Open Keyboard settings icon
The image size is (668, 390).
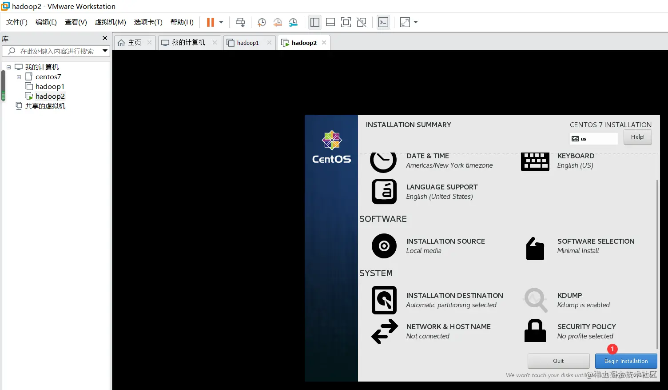pyautogui.click(x=535, y=161)
